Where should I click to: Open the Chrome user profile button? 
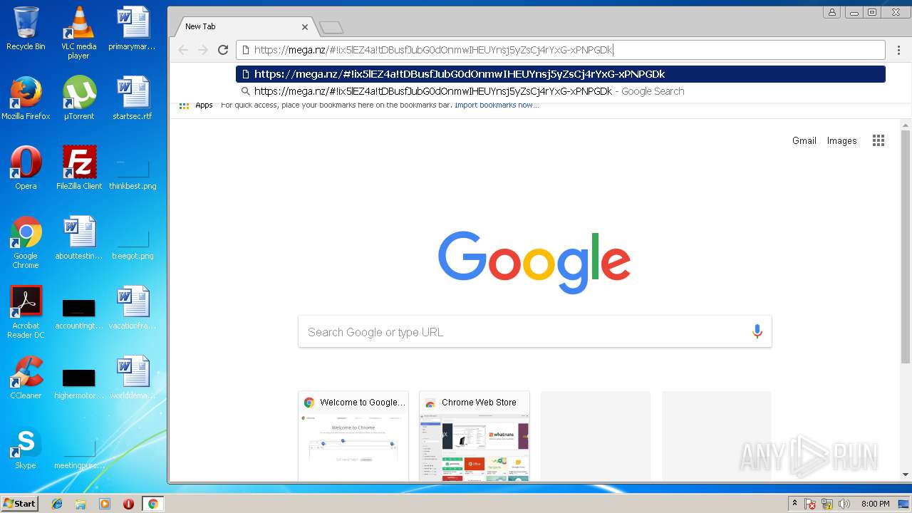click(x=832, y=12)
